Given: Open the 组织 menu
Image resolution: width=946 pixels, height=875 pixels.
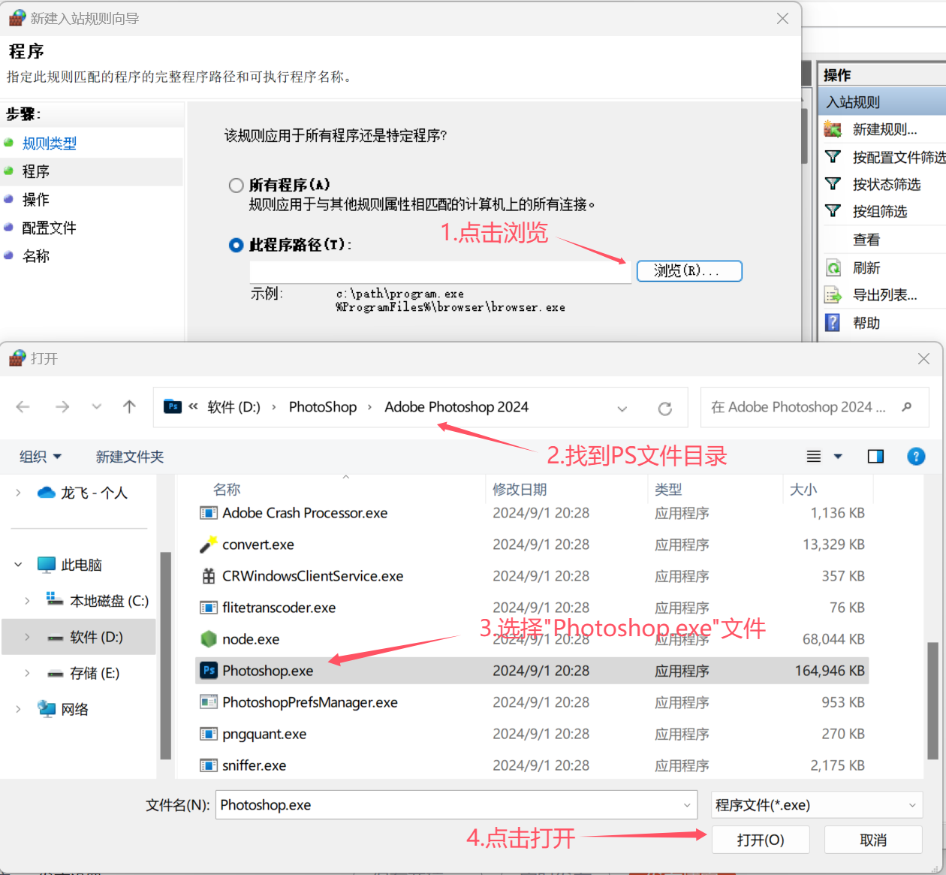Looking at the screenshot, I should [41, 457].
